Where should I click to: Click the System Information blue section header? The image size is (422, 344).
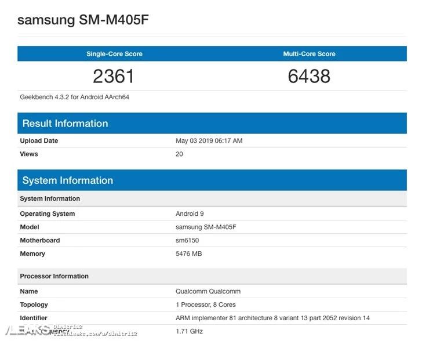coord(212,180)
